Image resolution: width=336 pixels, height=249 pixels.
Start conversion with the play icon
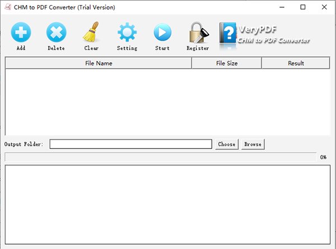(162, 33)
